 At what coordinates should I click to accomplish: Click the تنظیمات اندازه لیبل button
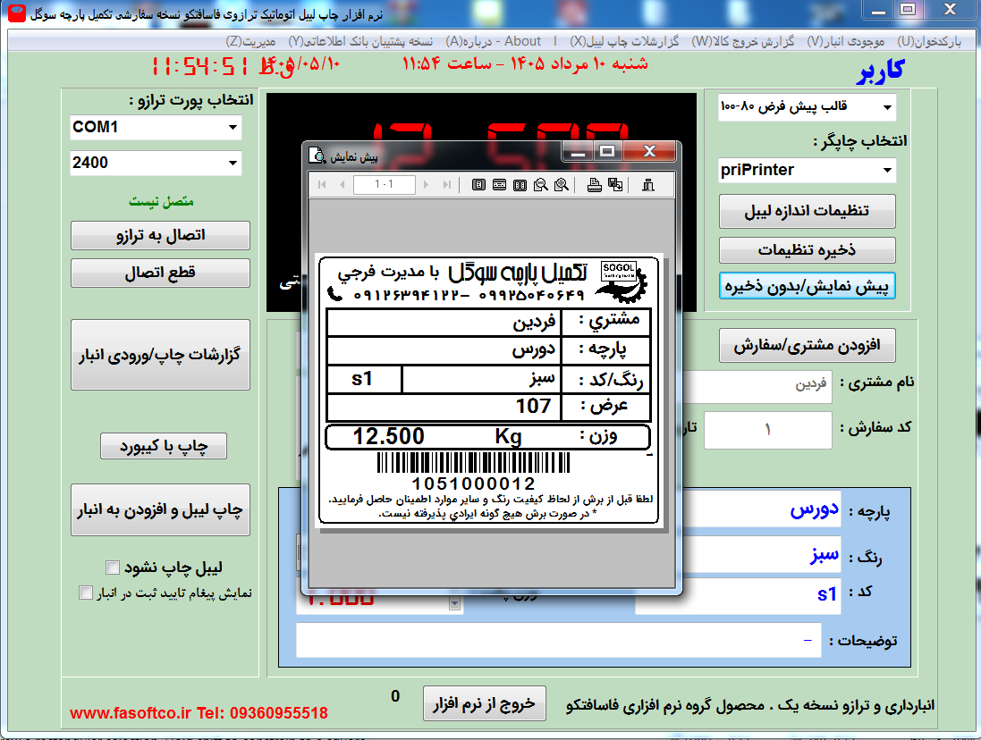pos(808,211)
